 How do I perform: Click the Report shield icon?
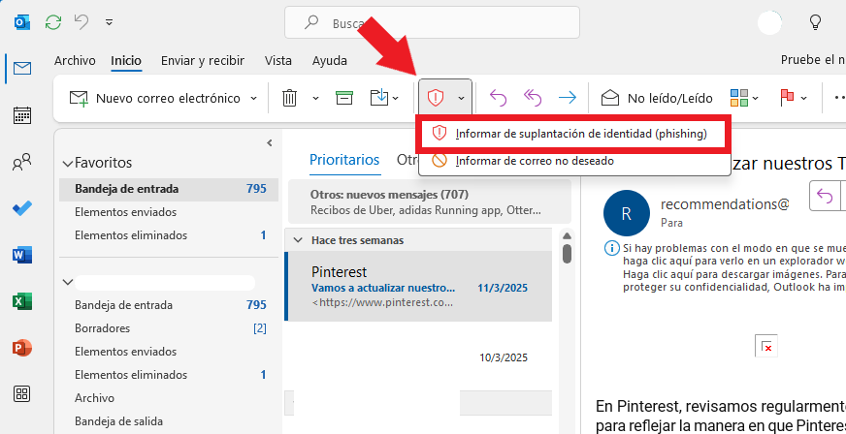pos(435,98)
